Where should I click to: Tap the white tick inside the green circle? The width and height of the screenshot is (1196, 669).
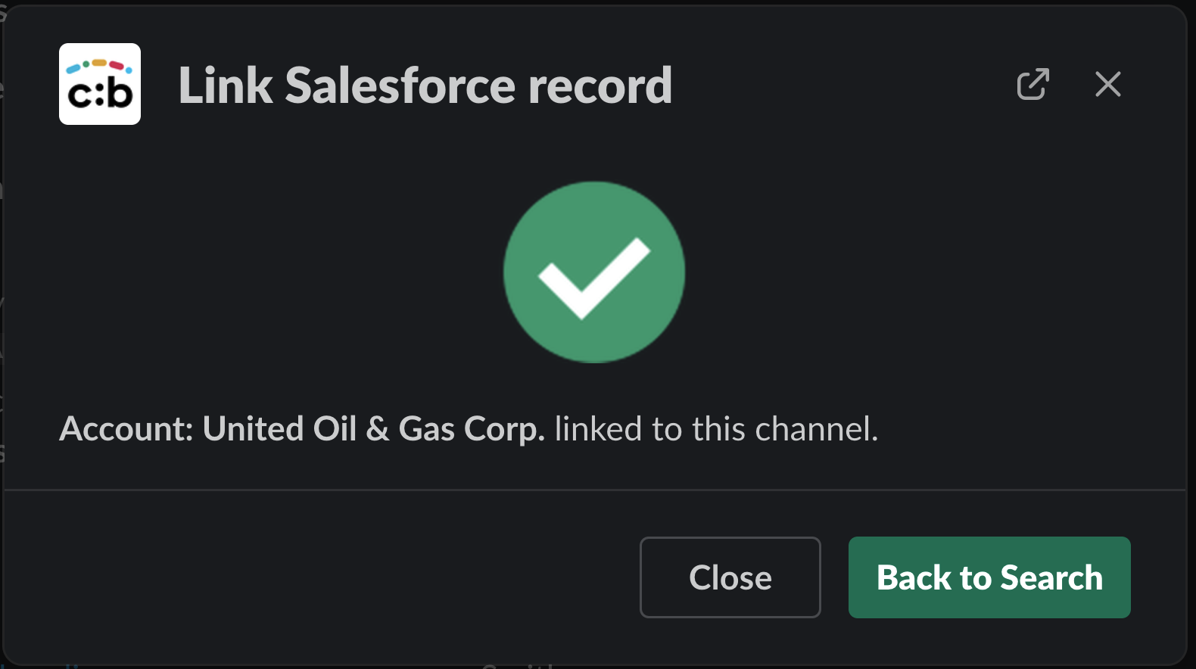coord(593,278)
